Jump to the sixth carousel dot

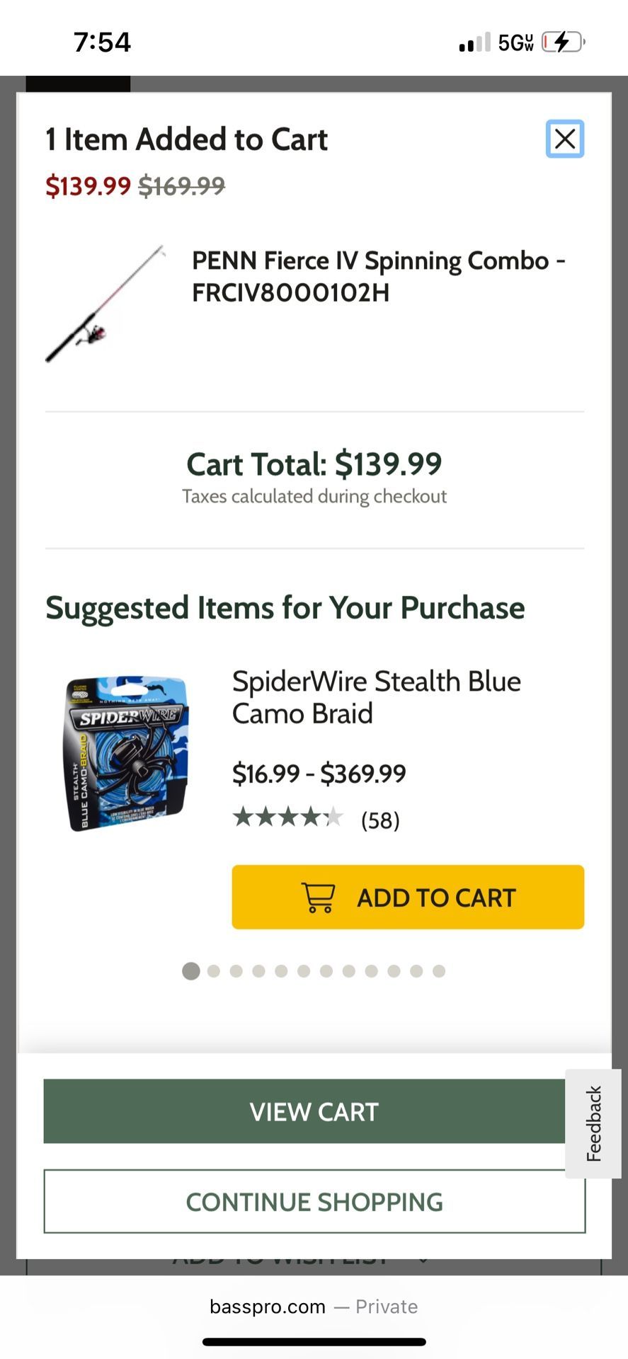click(x=304, y=971)
